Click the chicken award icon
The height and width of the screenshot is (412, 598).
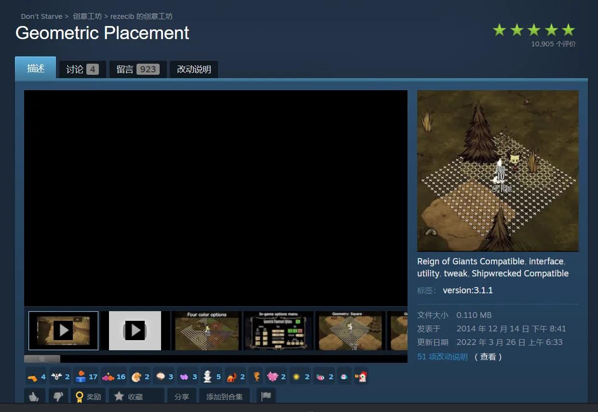361,377
